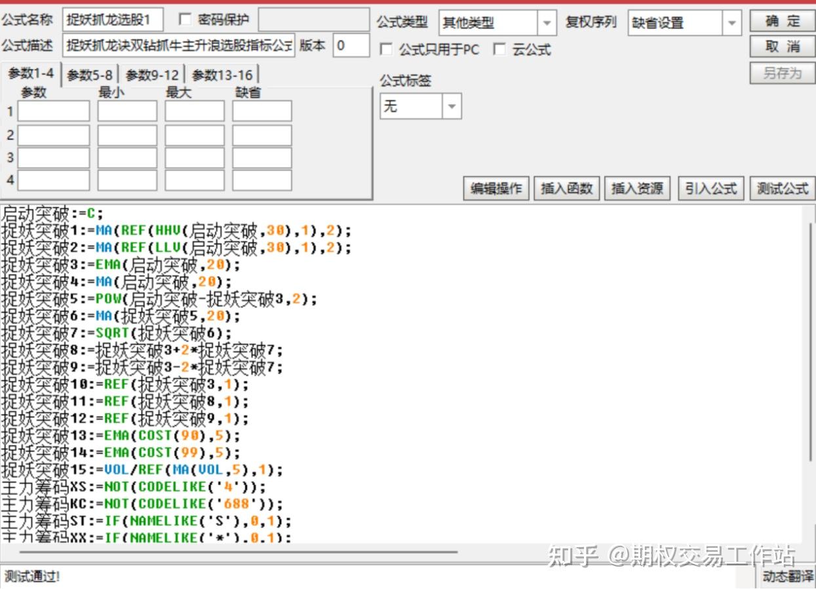The image size is (816, 589).
Task: Click the 引入公式 button
Action: [711, 189]
